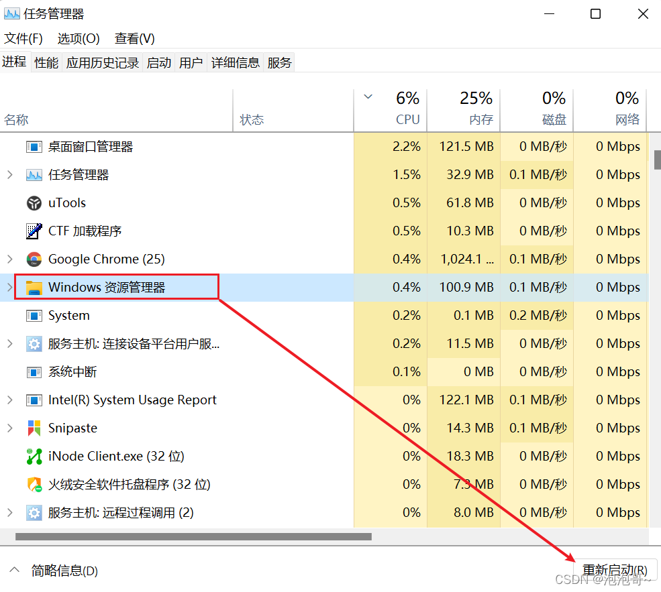Click the 火绒安全软件托盘程序 icon
This screenshot has width=661, height=592.
click(x=34, y=485)
